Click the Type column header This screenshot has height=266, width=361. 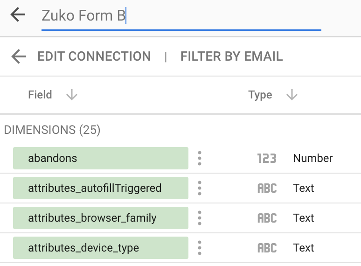pos(260,95)
